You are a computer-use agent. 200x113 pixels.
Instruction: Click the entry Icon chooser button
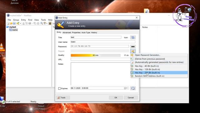(133, 37)
